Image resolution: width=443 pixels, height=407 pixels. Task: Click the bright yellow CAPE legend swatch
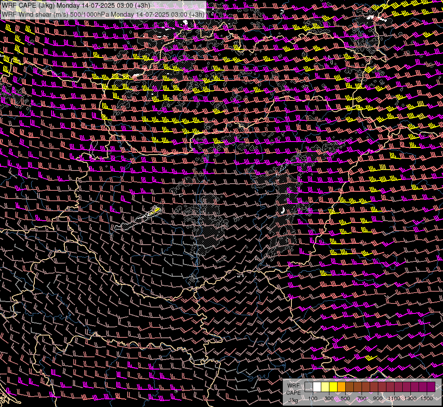(333, 387)
